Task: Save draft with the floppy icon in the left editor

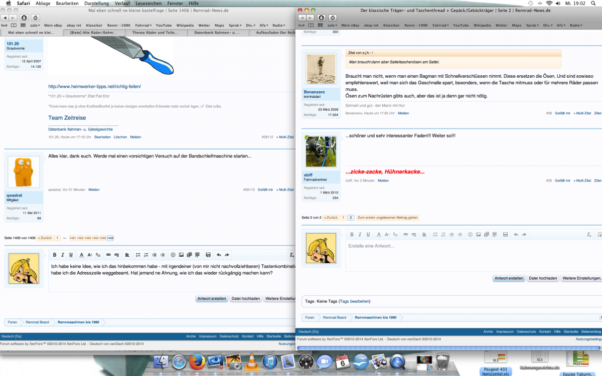Action: (x=208, y=255)
